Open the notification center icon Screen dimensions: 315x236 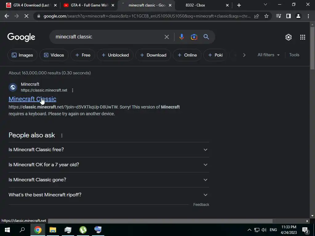[305, 230]
